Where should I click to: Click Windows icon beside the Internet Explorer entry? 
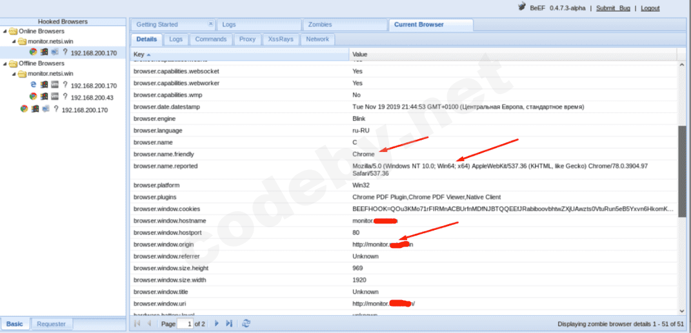coord(44,84)
